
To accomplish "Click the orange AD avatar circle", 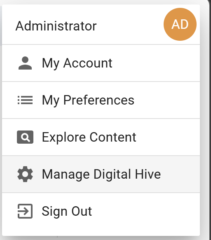I will 180,24.
